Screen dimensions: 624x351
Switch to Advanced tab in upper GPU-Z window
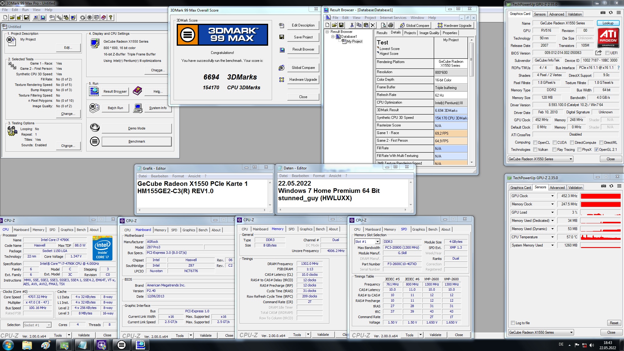point(556,14)
